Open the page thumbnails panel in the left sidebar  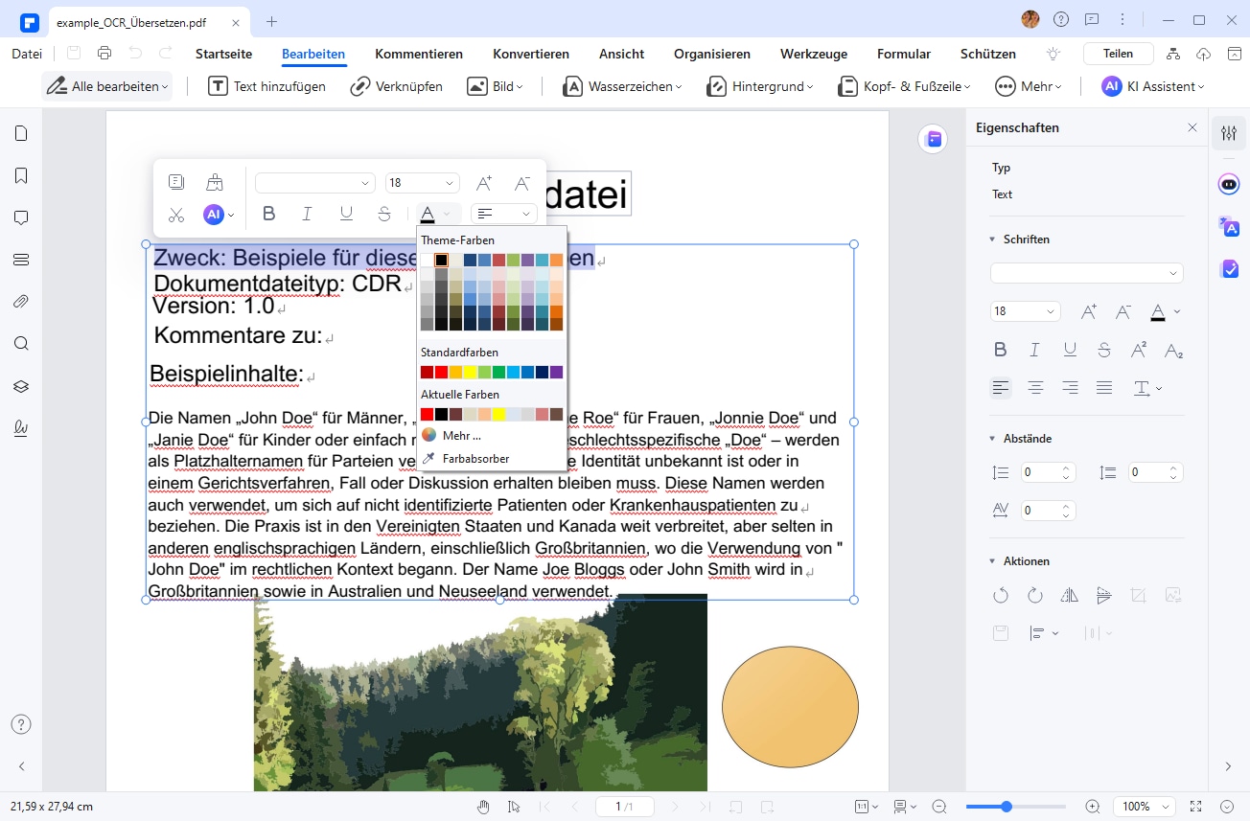[x=21, y=133]
